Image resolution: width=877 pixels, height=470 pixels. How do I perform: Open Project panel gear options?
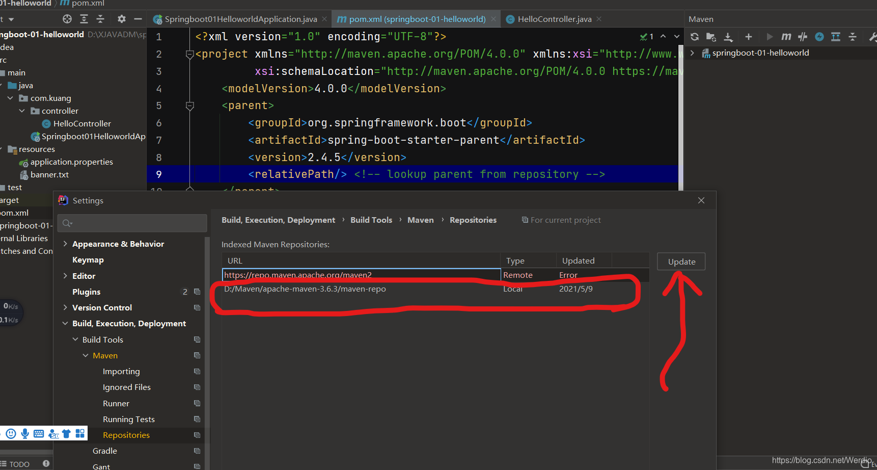[x=121, y=19]
